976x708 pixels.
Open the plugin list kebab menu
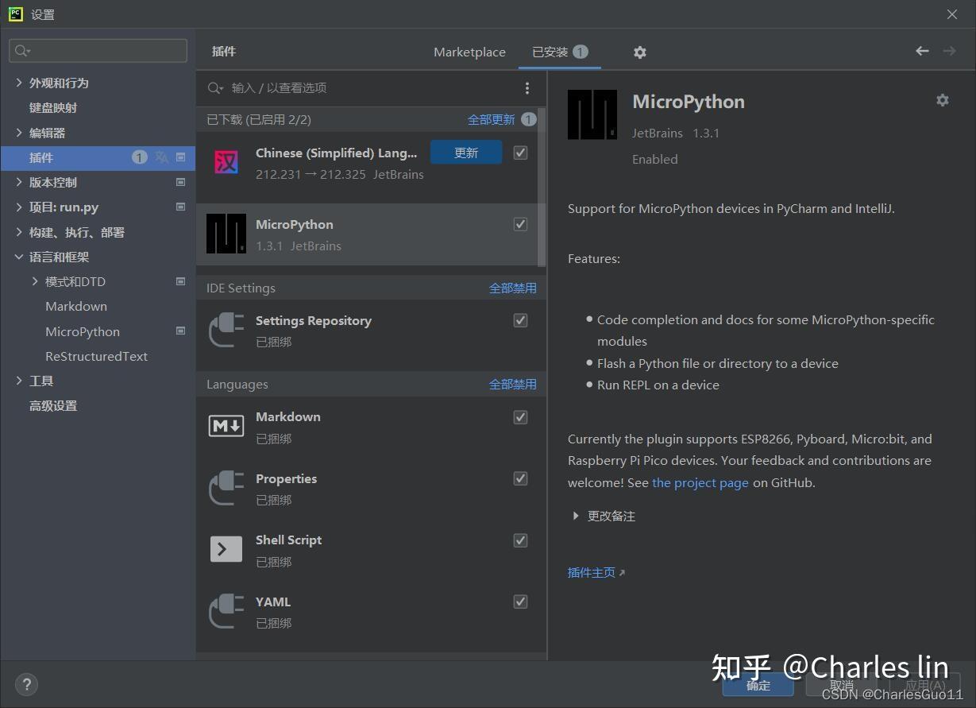[527, 87]
